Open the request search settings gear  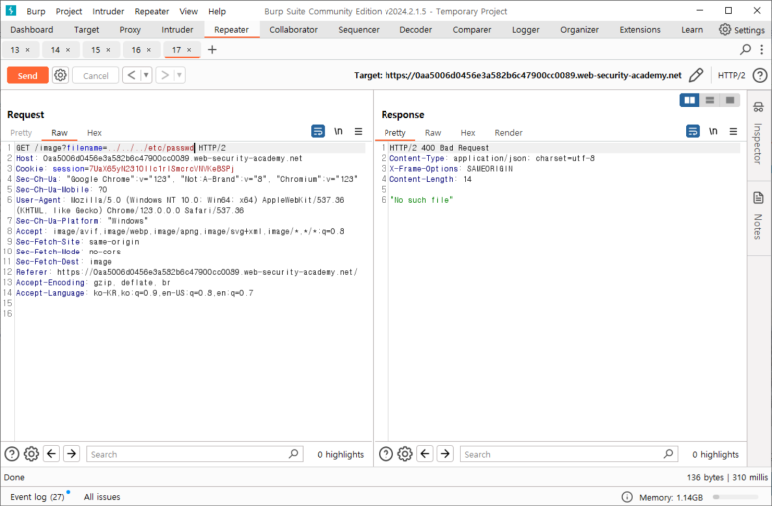click(x=32, y=454)
